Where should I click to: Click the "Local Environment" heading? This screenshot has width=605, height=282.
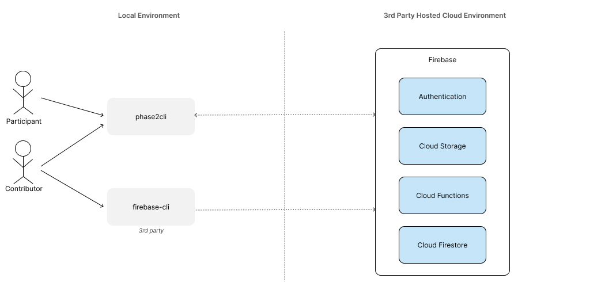(x=149, y=16)
